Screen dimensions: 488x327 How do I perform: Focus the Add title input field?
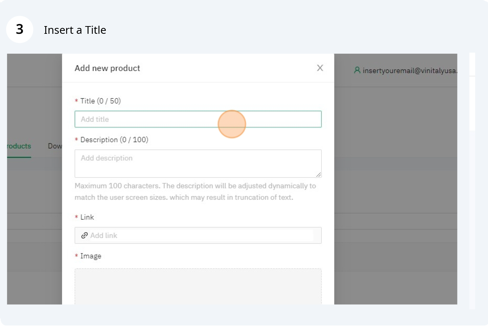198,119
